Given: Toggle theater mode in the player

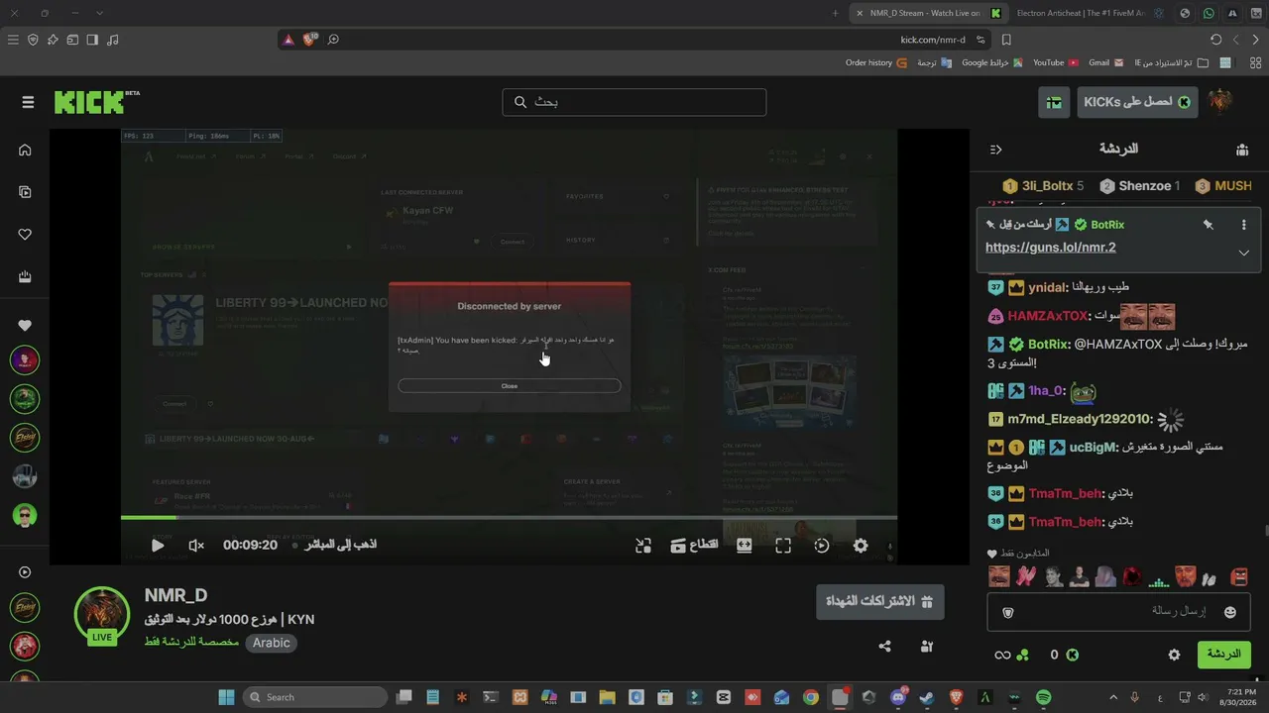Looking at the screenshot, I should (x=745, y=545).
